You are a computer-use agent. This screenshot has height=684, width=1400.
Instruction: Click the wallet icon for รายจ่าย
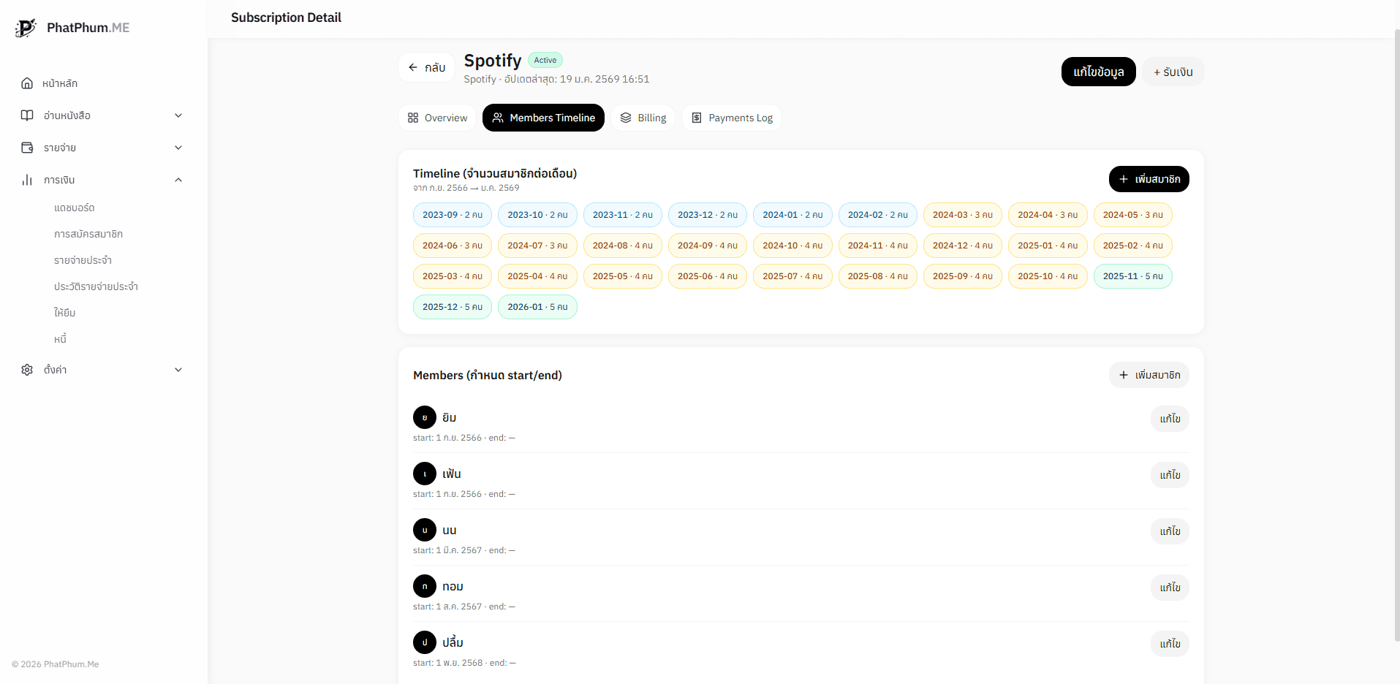click(27, 148)
